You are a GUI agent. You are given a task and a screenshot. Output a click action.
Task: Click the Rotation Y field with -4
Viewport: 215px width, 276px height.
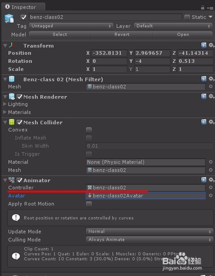click(x=152, y=61)
